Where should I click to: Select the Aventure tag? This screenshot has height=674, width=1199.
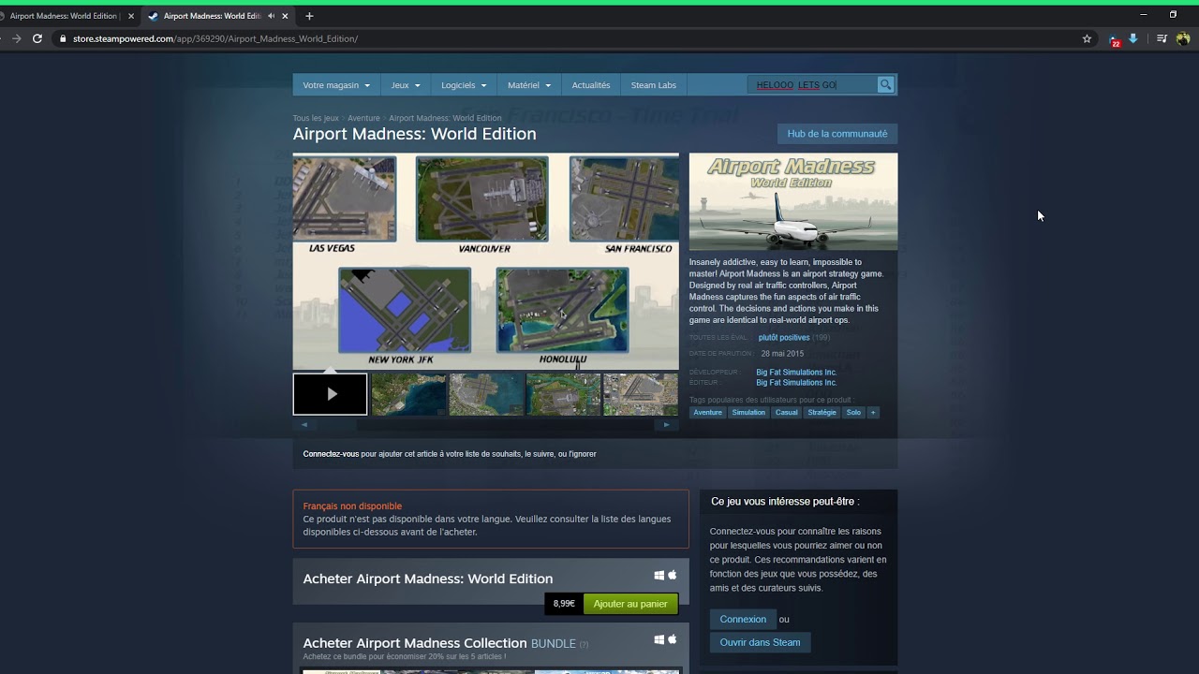pyautogui.click(x=707, y=413)
